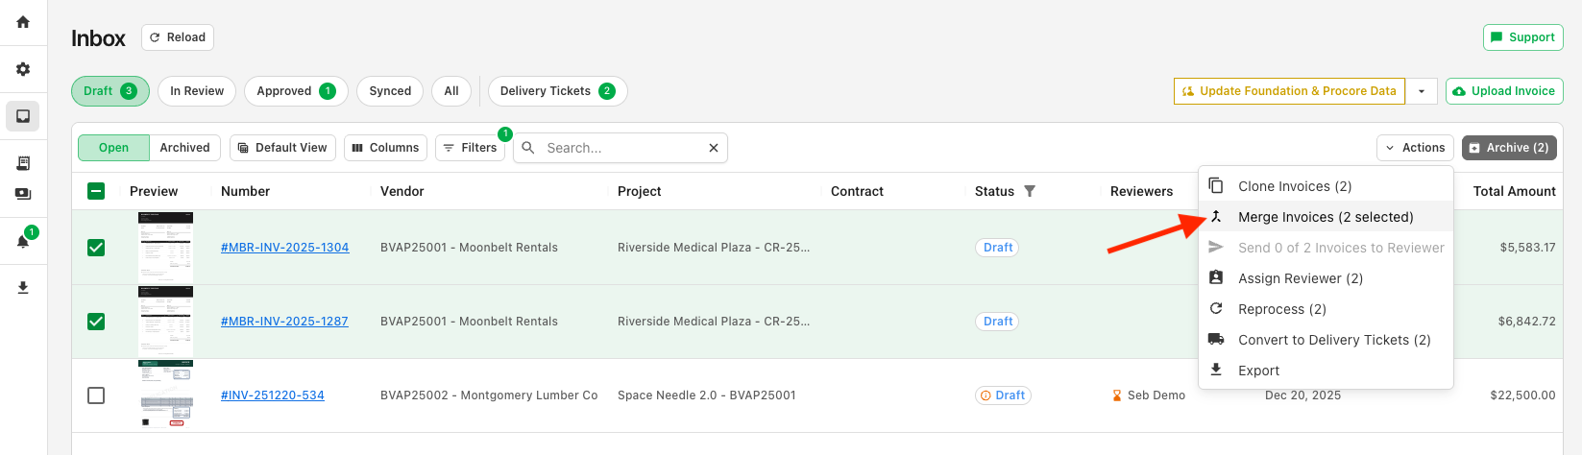The width and height of the screenshot is (1582, 455).
Task: Select the Approved tab
Action: [x=296, y=91]
